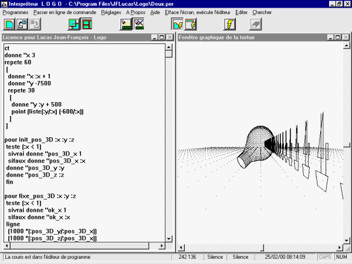Open the Programmes menu
This screenshot has width=352, height=264.
click(x=15, y=12)
